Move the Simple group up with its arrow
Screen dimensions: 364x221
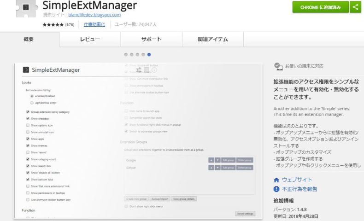coord(211,168)
